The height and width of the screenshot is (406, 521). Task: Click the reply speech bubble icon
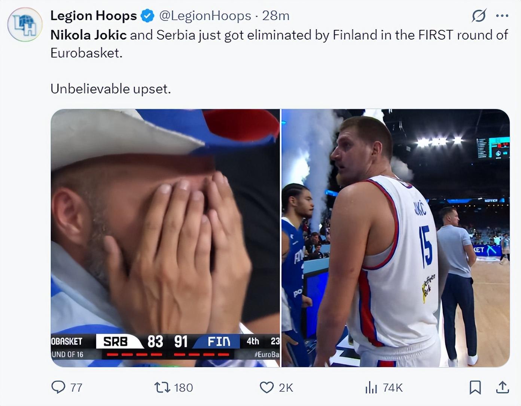(58, 387)
